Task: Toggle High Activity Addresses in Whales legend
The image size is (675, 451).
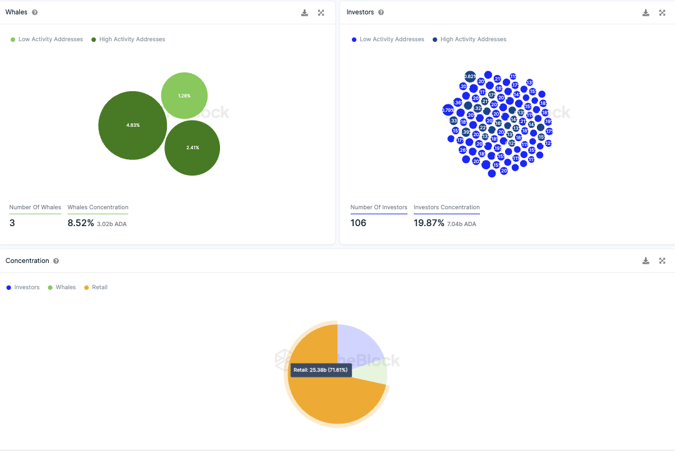Action: [x=128, y=39]
